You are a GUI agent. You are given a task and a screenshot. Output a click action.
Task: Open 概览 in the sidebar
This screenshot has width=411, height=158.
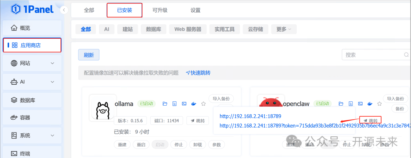tap(32, 28)
